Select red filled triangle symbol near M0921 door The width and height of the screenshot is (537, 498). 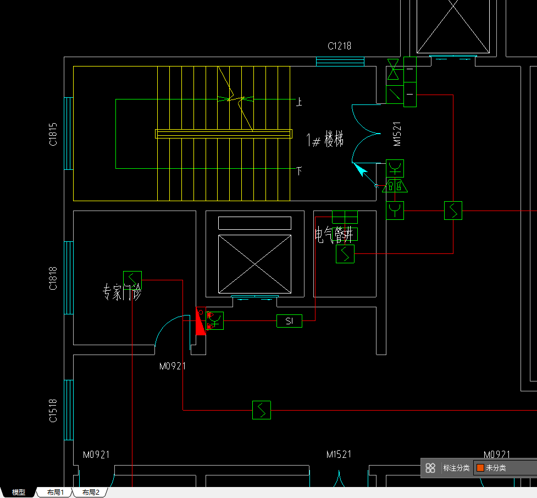[x=201, y=321]
